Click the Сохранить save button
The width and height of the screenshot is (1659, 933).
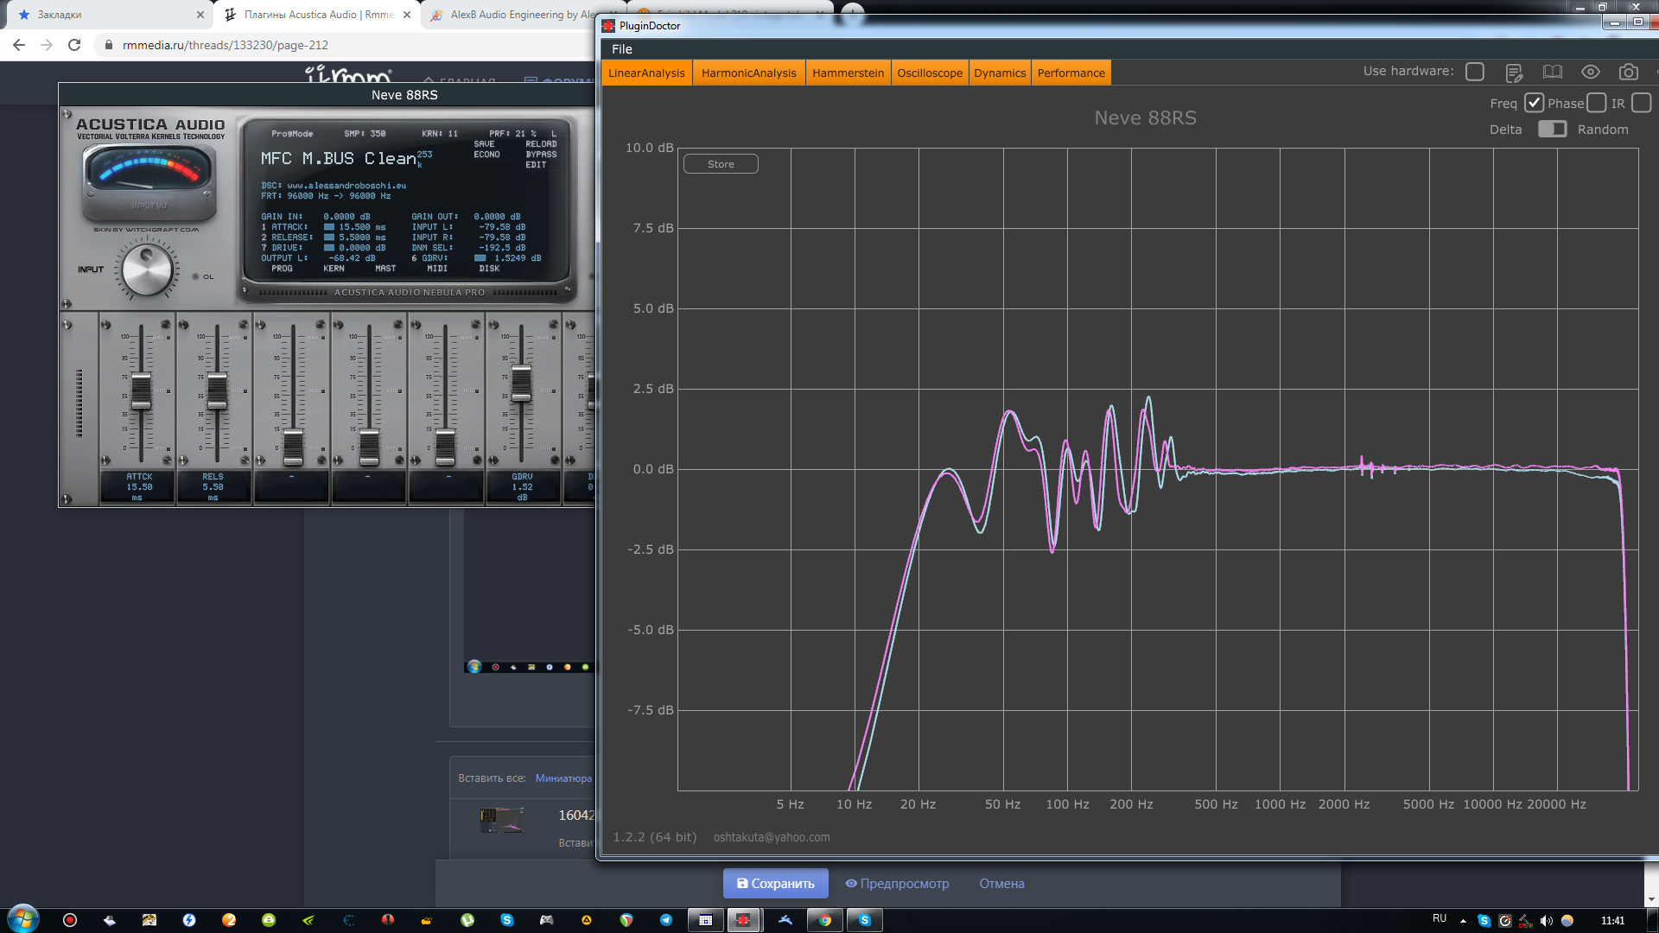[775, 883]
